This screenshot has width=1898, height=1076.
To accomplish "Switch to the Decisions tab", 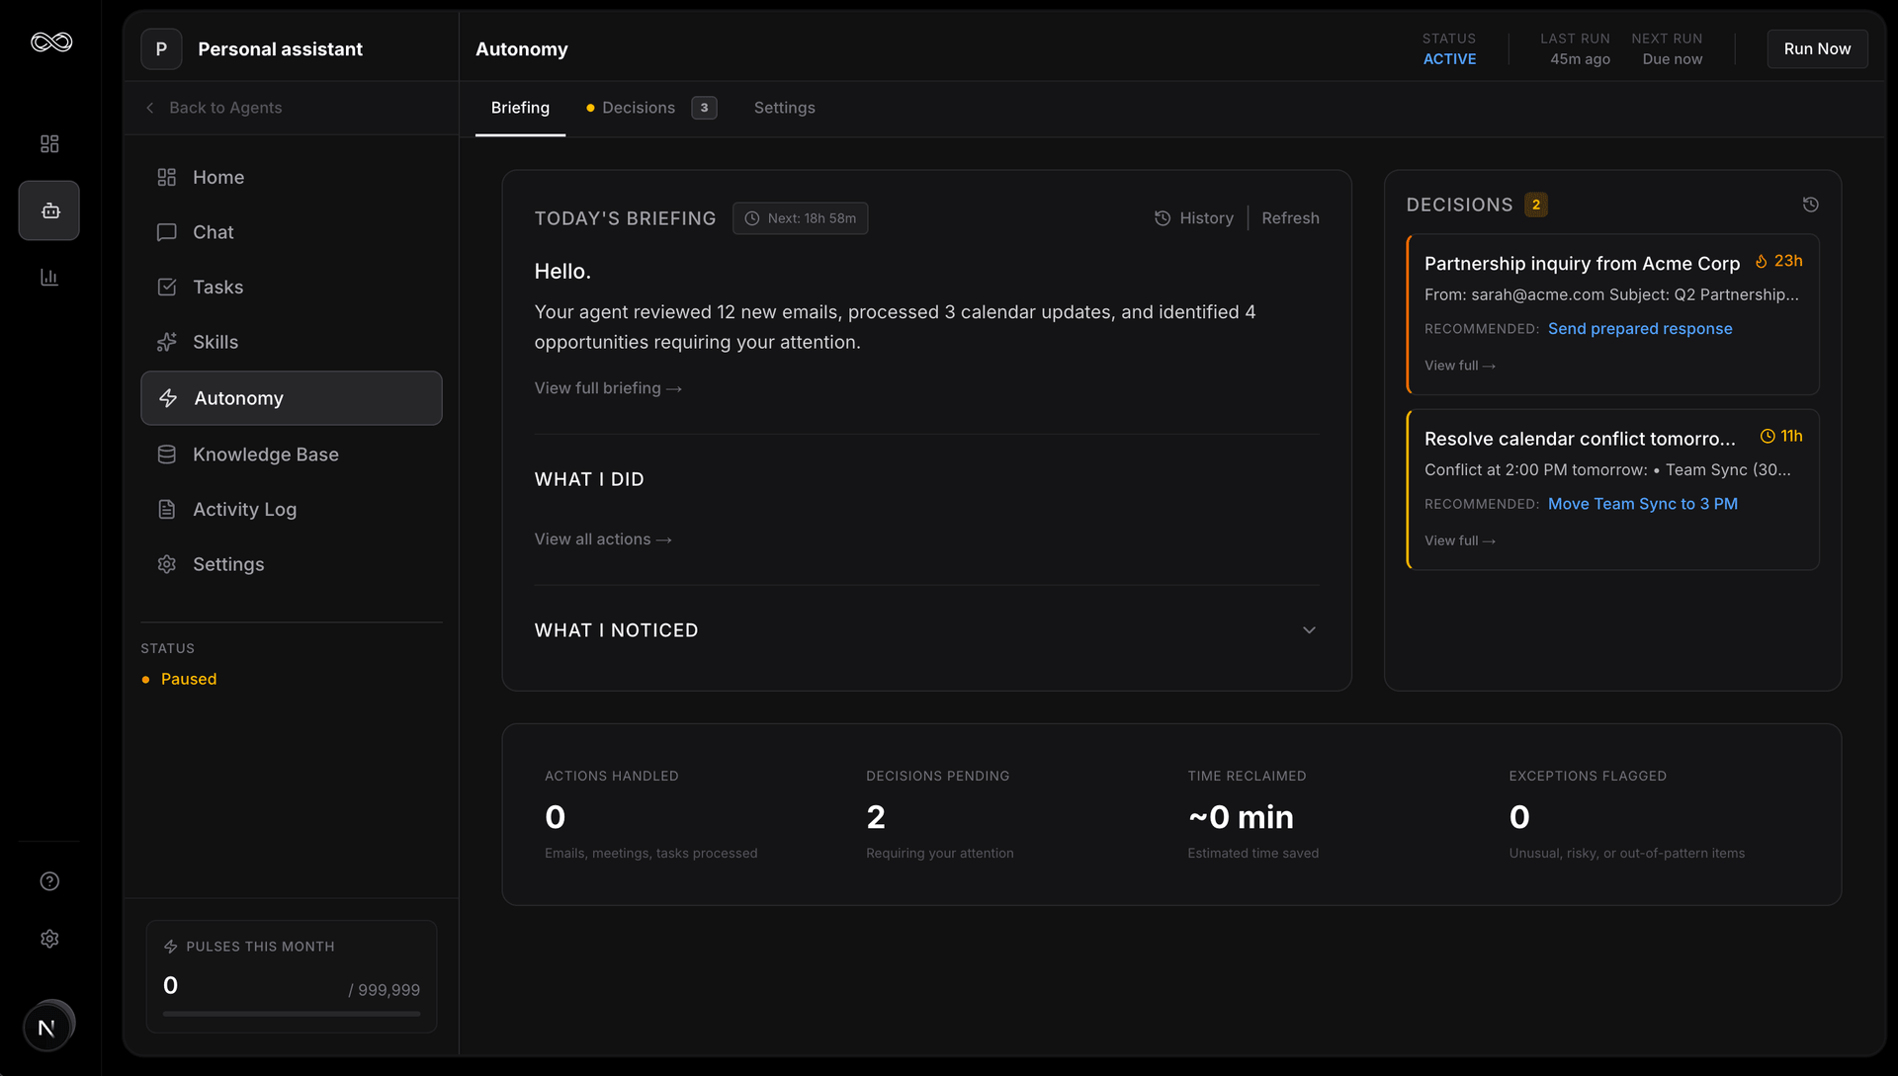I will pyautogui.click(x=639, y=108).
